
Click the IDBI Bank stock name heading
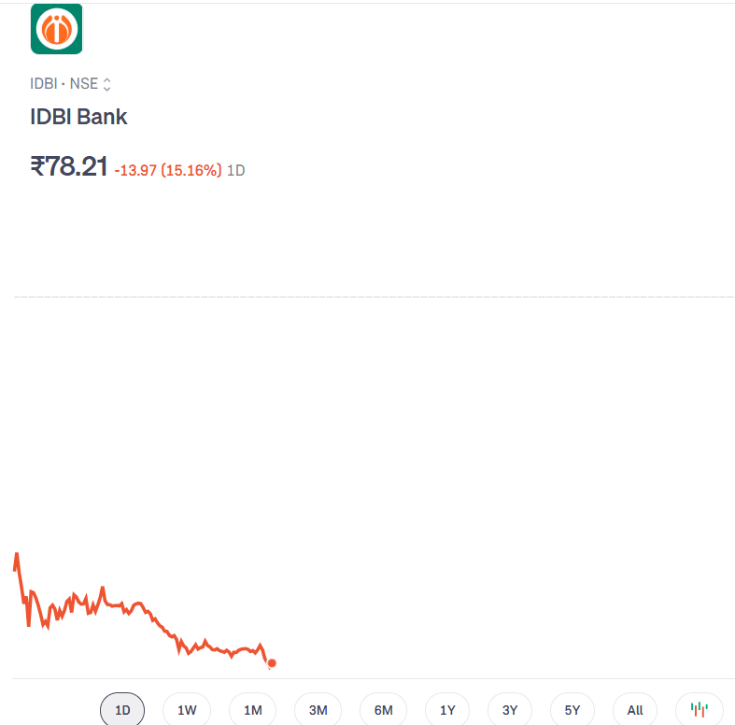click(78, 117)
